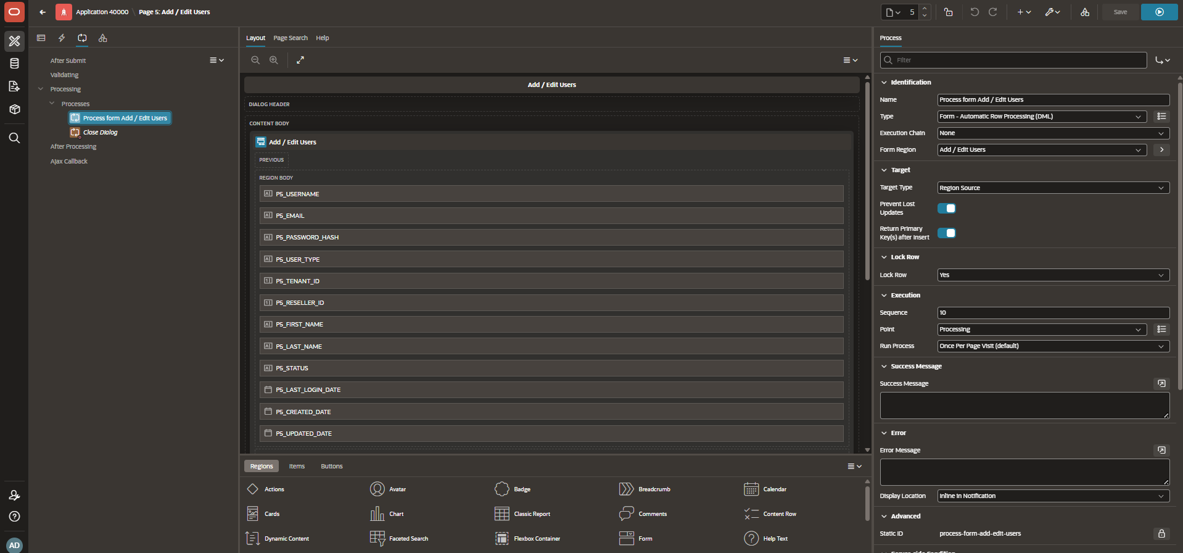The height and width of the screenshot is (553, 1183).
Task: Switch to the Page Search tab
Action: coord(291,38)
